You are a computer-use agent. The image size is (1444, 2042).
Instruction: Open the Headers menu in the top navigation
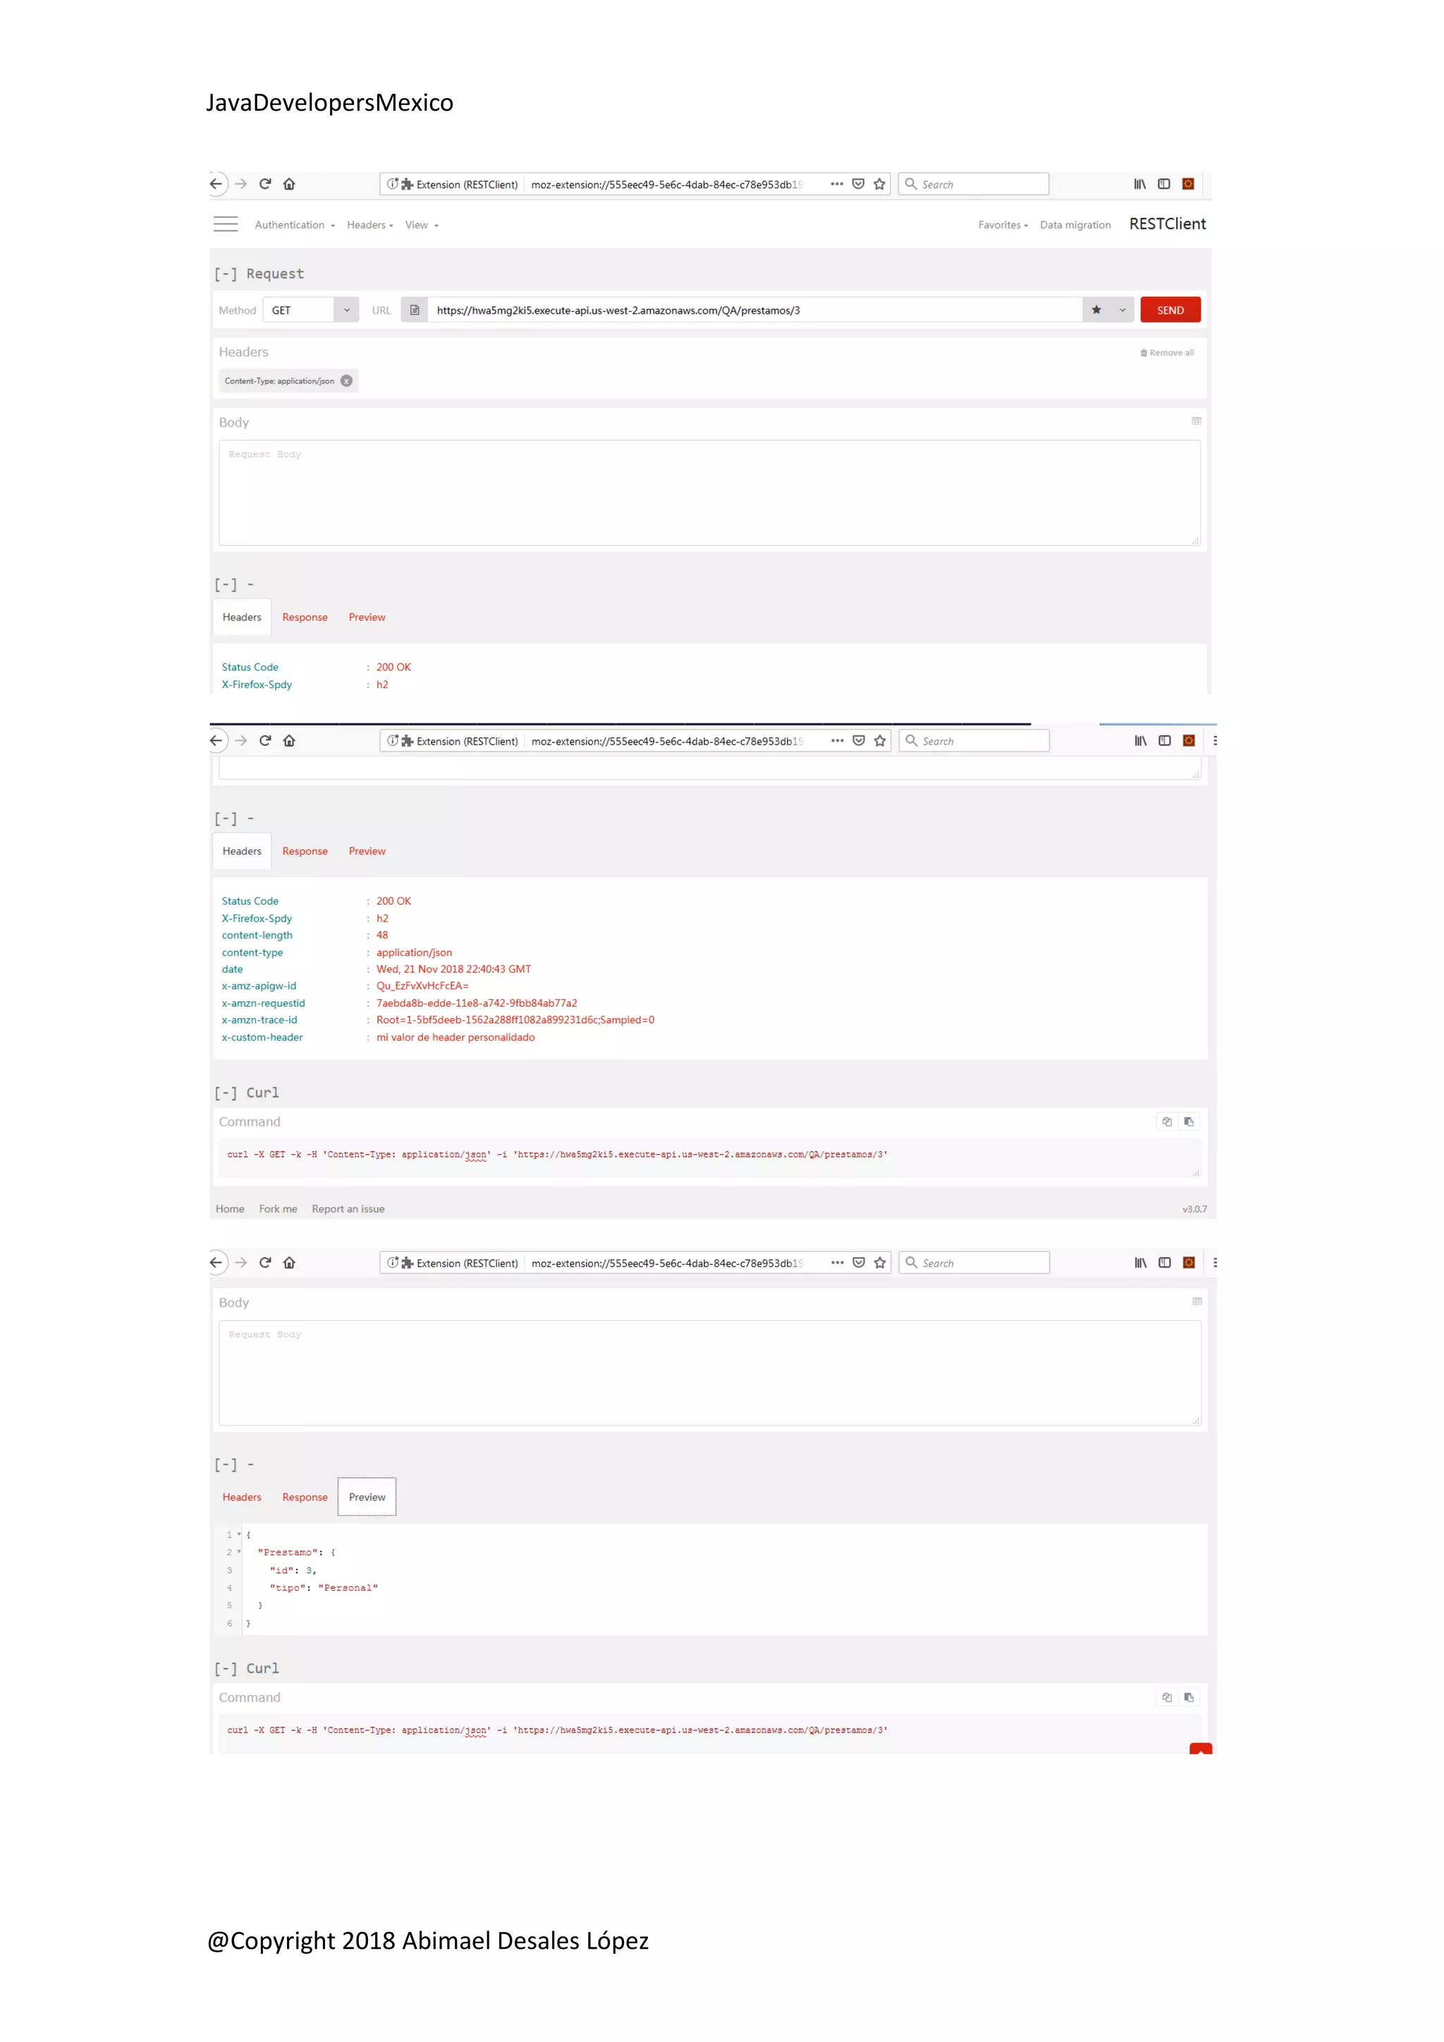coord(369,225)
